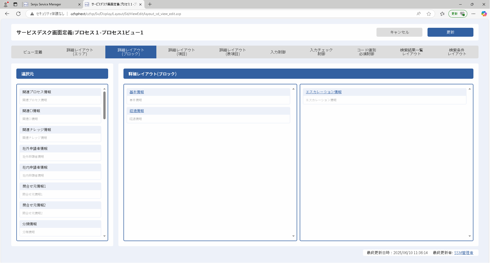
Task: Select the 問合せ元情報1 block
Action: 60,190
